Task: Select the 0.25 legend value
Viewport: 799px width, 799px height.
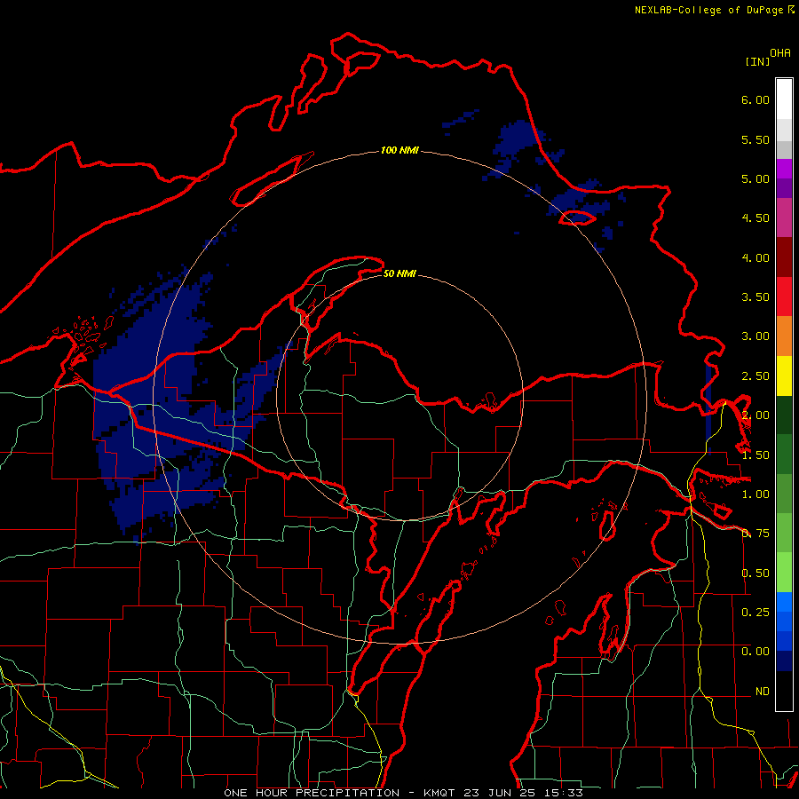Action: point(755,613)
